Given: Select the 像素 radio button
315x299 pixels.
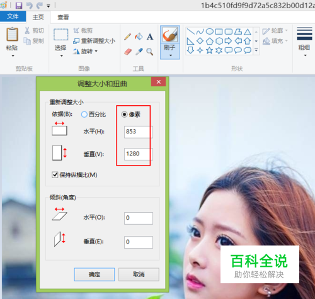Looking at the screenshot, I should pos(125,115).
